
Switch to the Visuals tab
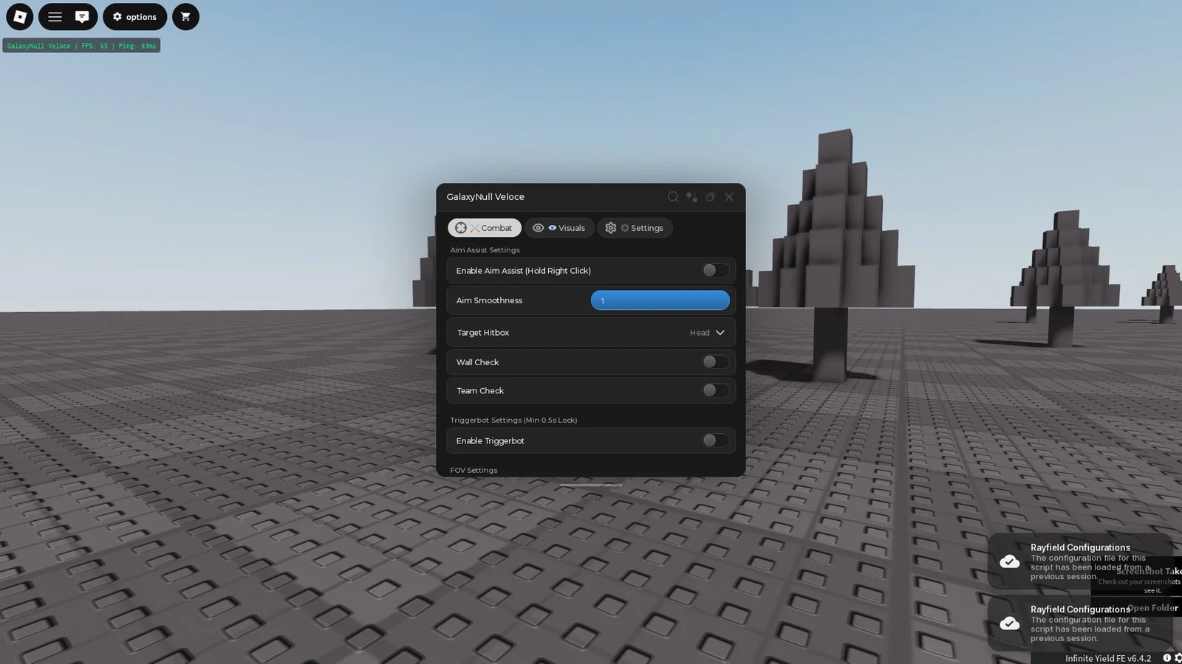click(x=559, y=228)
